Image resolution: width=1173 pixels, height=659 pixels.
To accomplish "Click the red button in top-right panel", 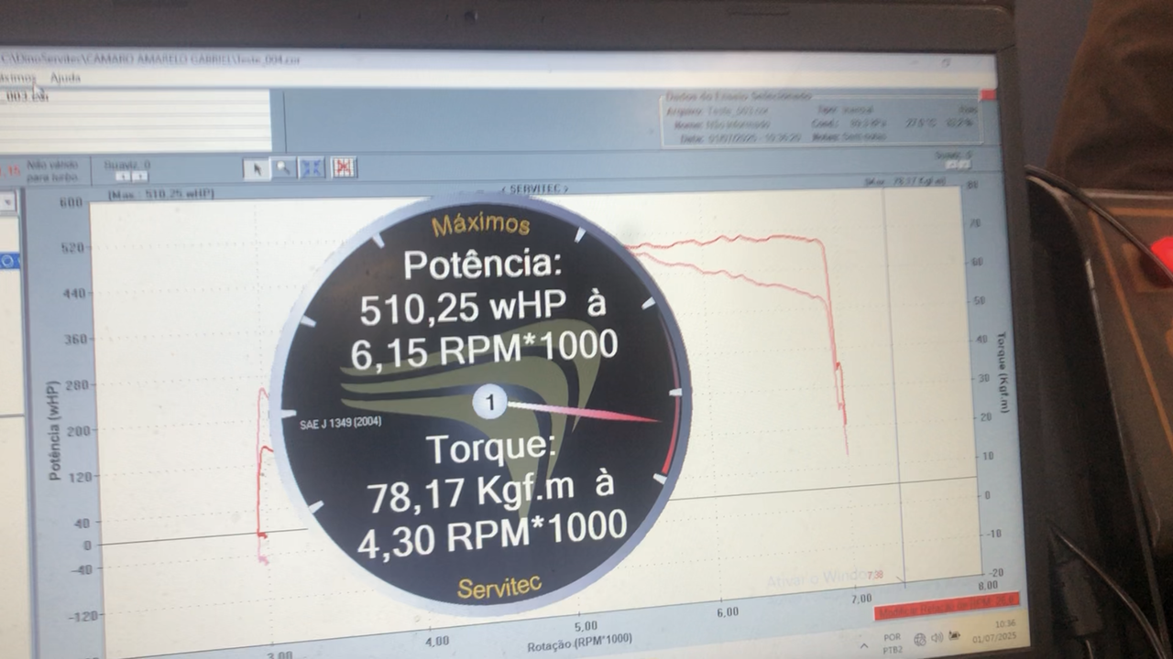I will (988, 95).
